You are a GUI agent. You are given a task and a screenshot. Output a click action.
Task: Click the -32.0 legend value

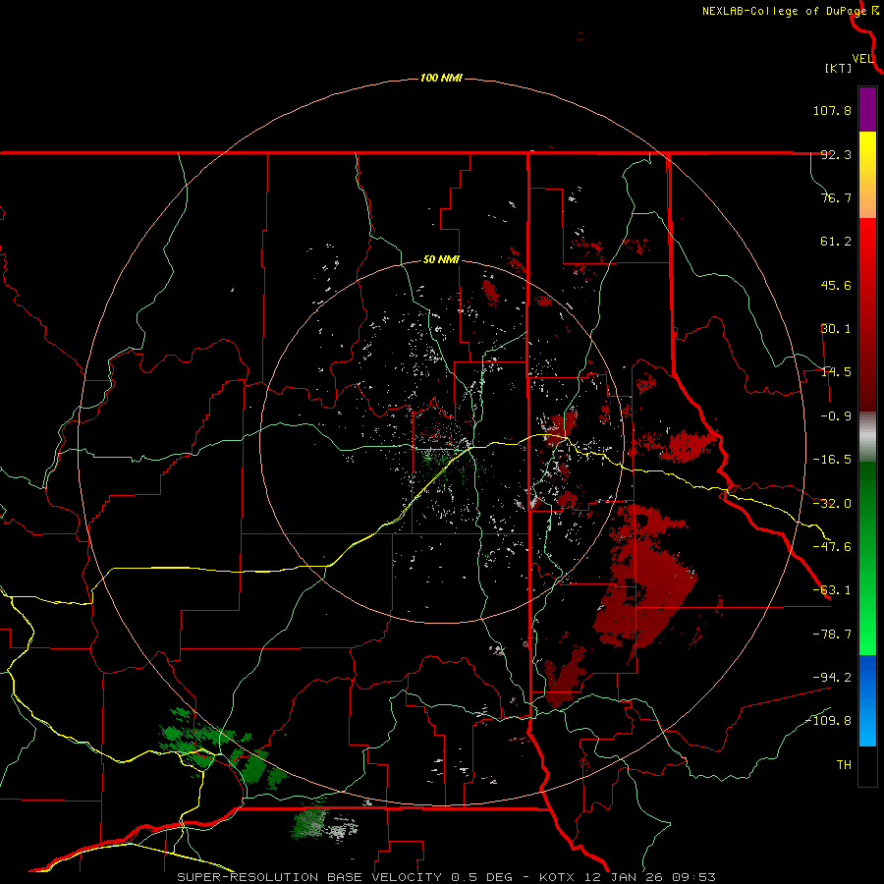point(832,504)
